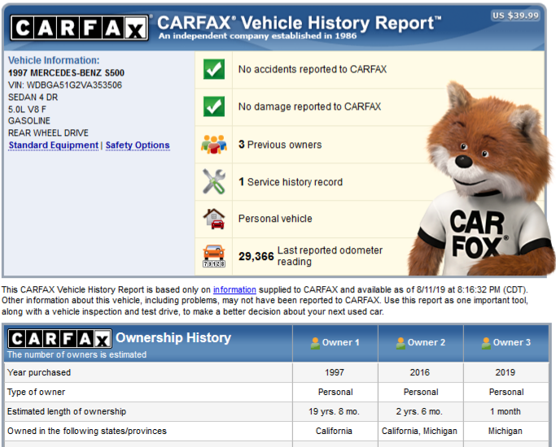556x447 pixels.
Task: Click the 'Type of owner' row label
Action: [x=36, y=392]
